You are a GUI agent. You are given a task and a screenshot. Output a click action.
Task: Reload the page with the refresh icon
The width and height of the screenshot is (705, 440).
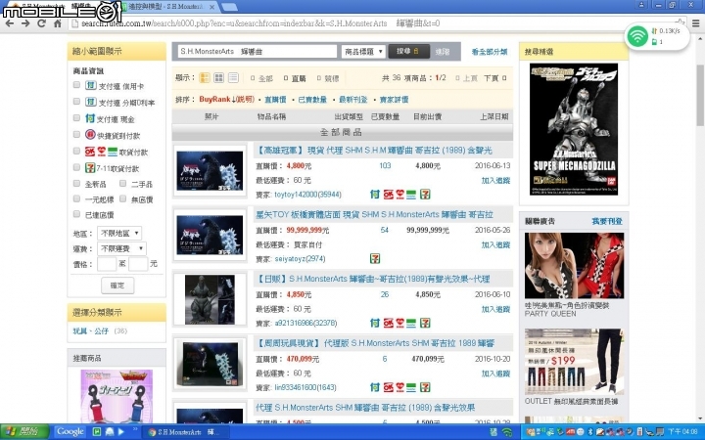point(41,23)
